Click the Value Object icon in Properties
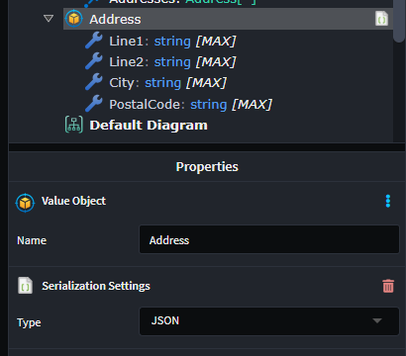Viewport: 406px width, 356px height. (x=25, y=202)
